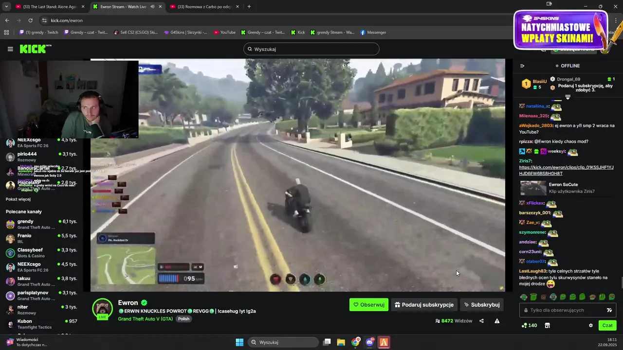623x350 pixels.
Task: Open a new browser tab
Action: [x=249, y=7]
